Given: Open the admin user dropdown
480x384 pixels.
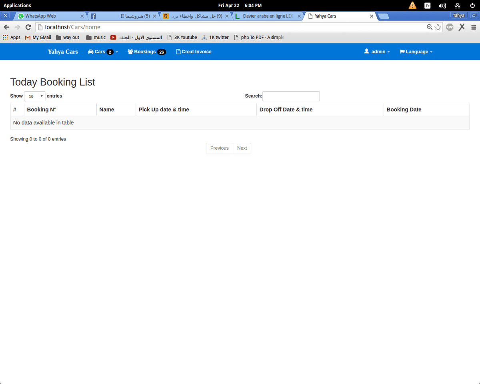Looking at the screenshot, I should point(377,52).
